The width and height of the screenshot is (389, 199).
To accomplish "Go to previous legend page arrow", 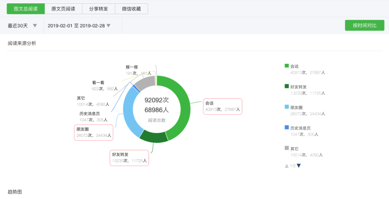I will (x=287, y=166).
